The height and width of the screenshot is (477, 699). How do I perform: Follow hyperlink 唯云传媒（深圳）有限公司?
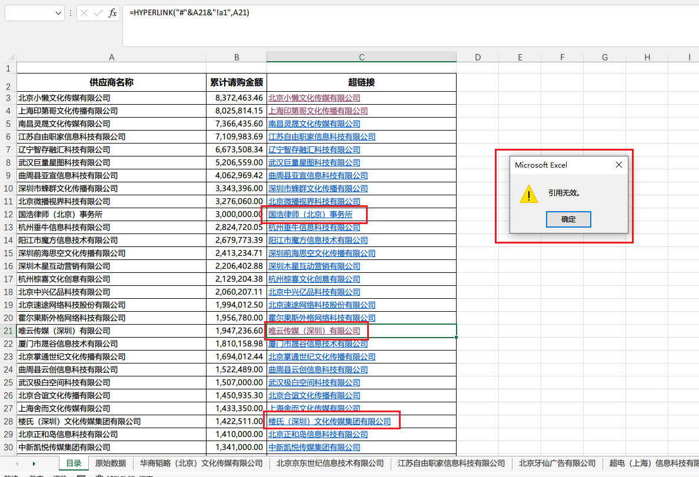314,331
